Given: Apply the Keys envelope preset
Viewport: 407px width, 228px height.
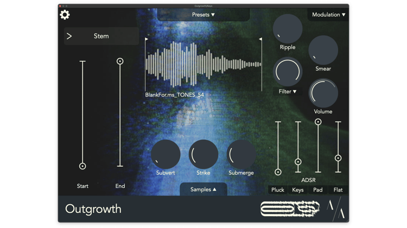Looking at the screenshot, I should click(x=298, y=190).
